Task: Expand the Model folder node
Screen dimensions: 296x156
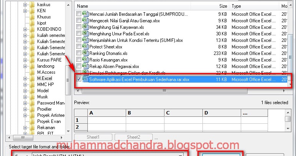Action: click(x=25, y=91)
